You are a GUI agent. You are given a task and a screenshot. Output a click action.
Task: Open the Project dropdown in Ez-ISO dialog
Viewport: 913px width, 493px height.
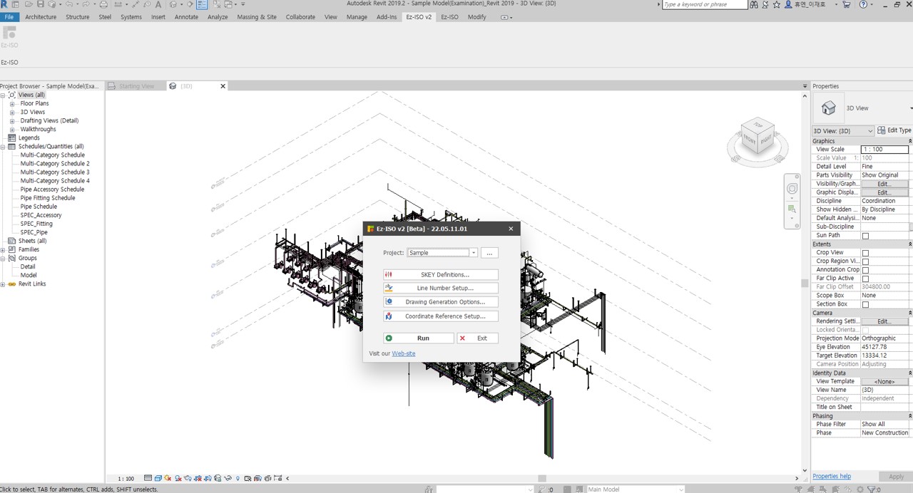click(x=473, y=253)
